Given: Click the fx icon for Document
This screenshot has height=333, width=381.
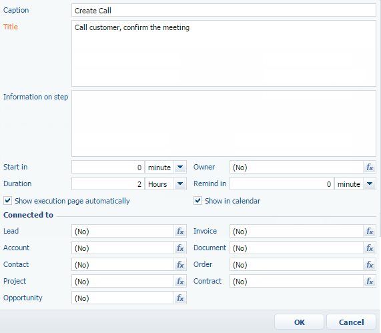Looking at the screenshot, I should pyautogui.click(x=370, y=248).
